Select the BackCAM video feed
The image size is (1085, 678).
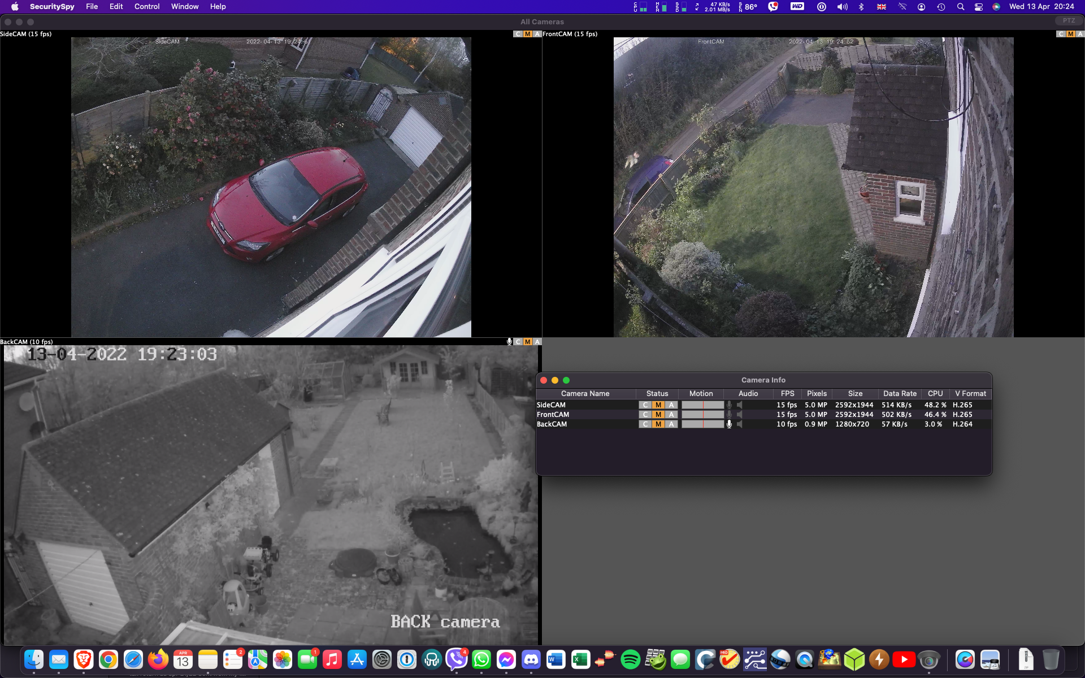(271, 495)
